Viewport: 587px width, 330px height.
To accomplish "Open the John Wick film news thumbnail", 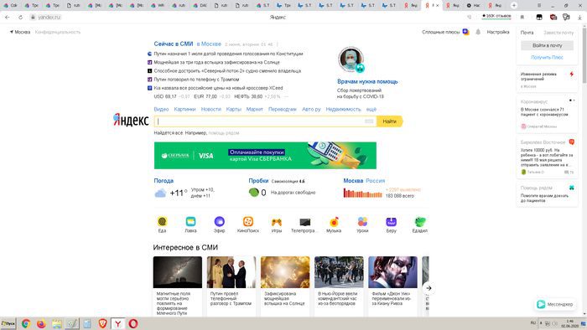I will (x=392, y=272).
